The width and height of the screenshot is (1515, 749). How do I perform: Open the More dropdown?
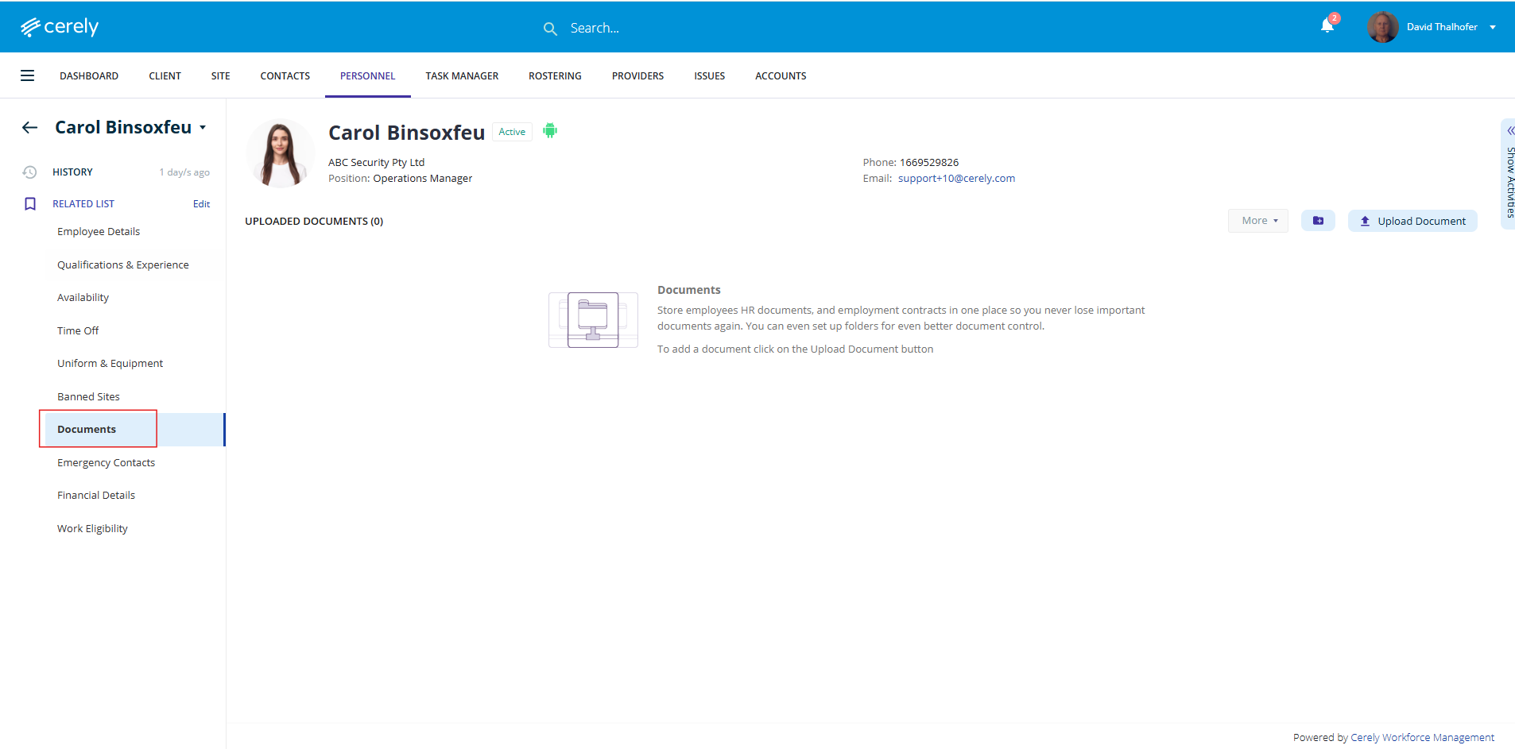[1257, 221]
